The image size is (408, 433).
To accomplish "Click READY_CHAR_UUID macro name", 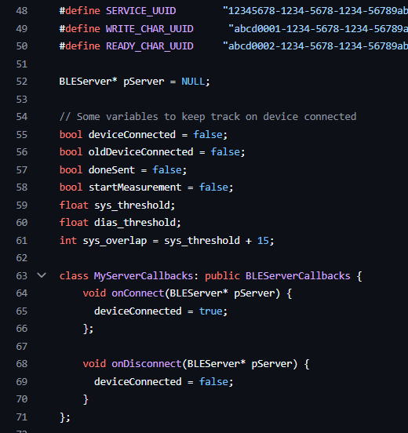I will coord(150,46).
